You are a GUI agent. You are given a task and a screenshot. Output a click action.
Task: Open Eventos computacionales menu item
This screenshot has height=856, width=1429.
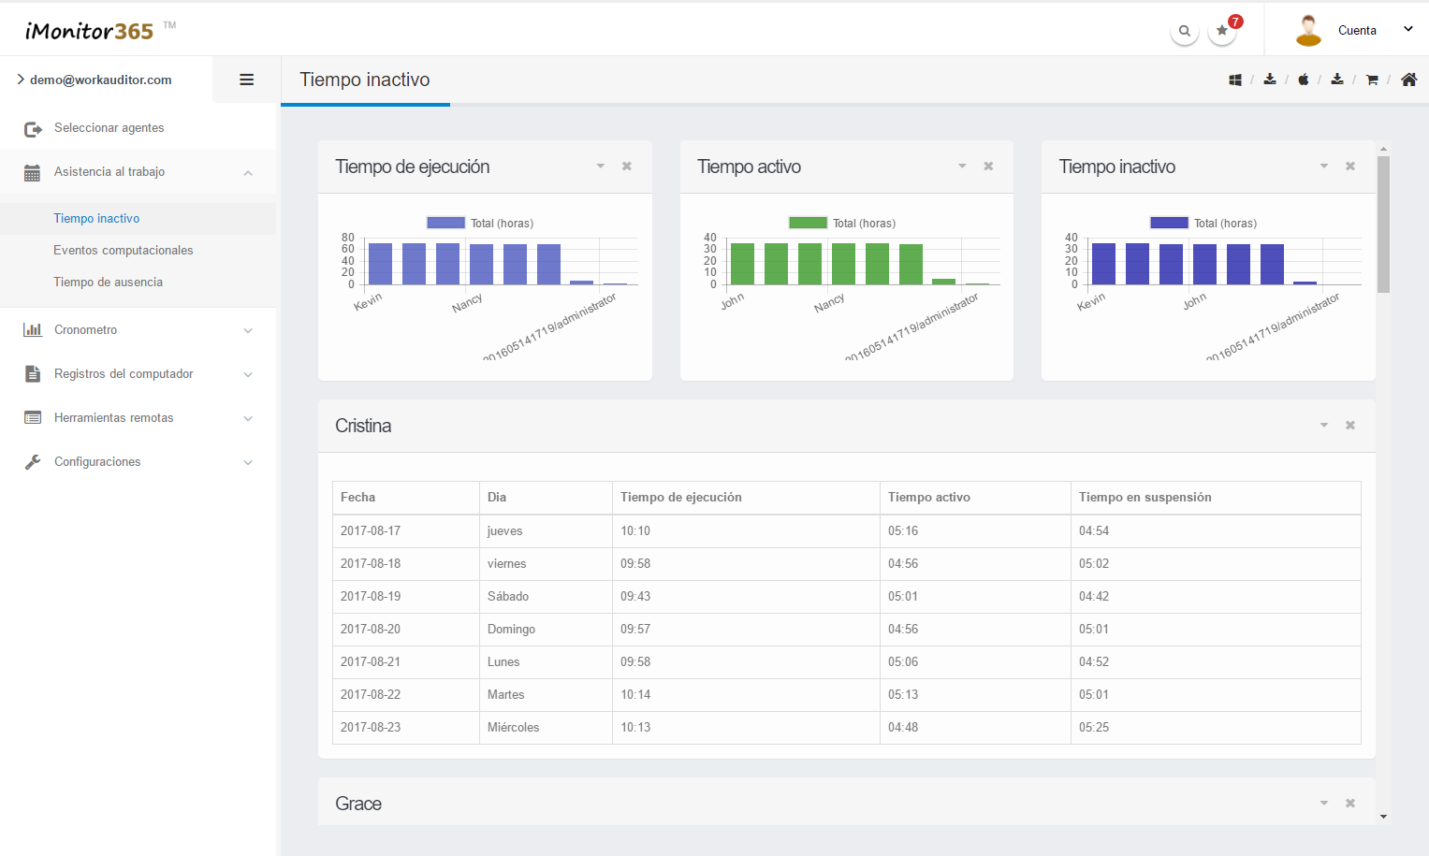tap(123, 251)
